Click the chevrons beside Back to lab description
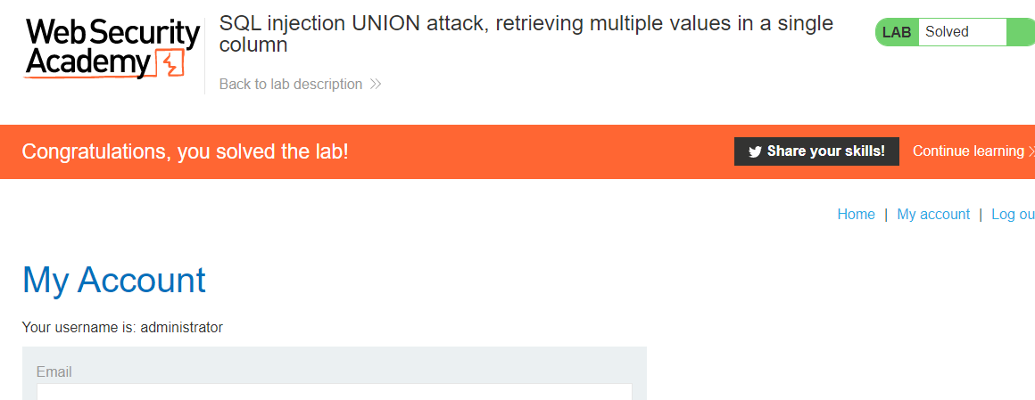 click(376, 85)
